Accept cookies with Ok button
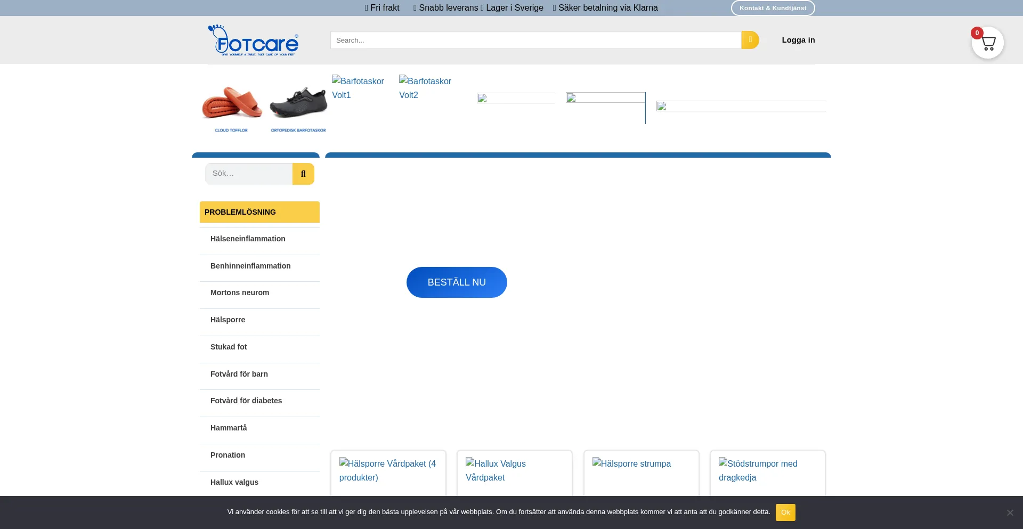This screenshot has height=529, width=1023. [785, 512]
